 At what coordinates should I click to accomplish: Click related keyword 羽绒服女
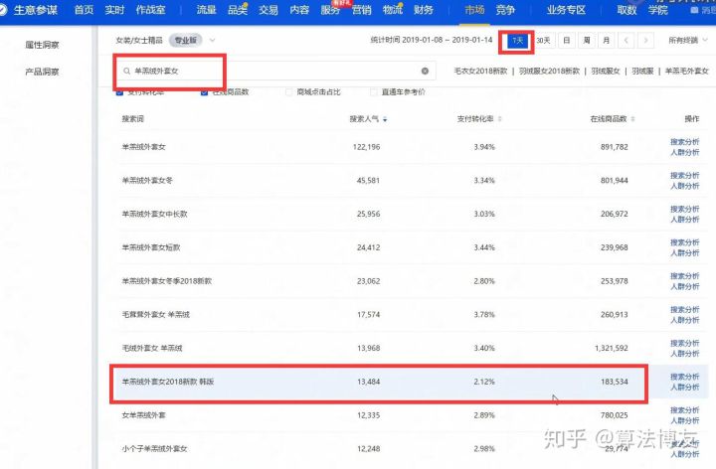(x=606, y=72)
